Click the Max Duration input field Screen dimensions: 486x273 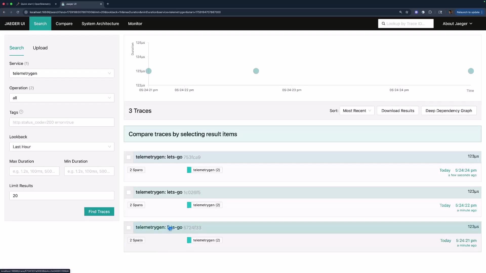click(34, 171)
